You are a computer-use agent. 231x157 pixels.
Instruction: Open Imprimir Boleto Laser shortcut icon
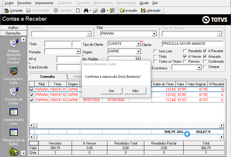pyautogui.click(x=14, y=112)
